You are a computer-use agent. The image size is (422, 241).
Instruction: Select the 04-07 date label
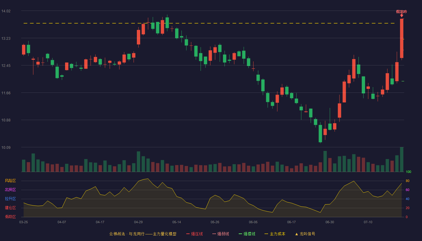pos(62,222)
